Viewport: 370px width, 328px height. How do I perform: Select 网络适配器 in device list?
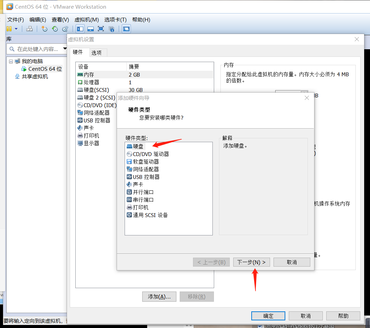[x=94, y=113]
